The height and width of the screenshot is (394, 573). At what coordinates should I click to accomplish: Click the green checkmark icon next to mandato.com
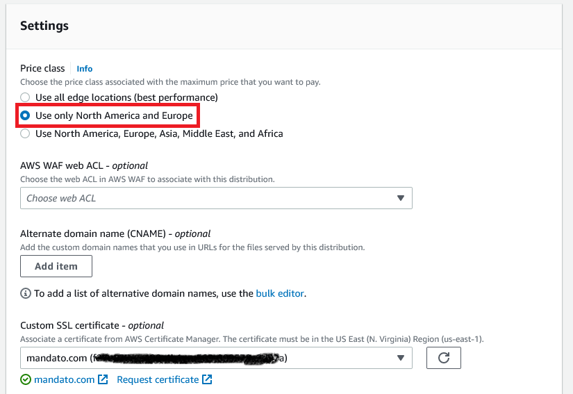[26, 379]
